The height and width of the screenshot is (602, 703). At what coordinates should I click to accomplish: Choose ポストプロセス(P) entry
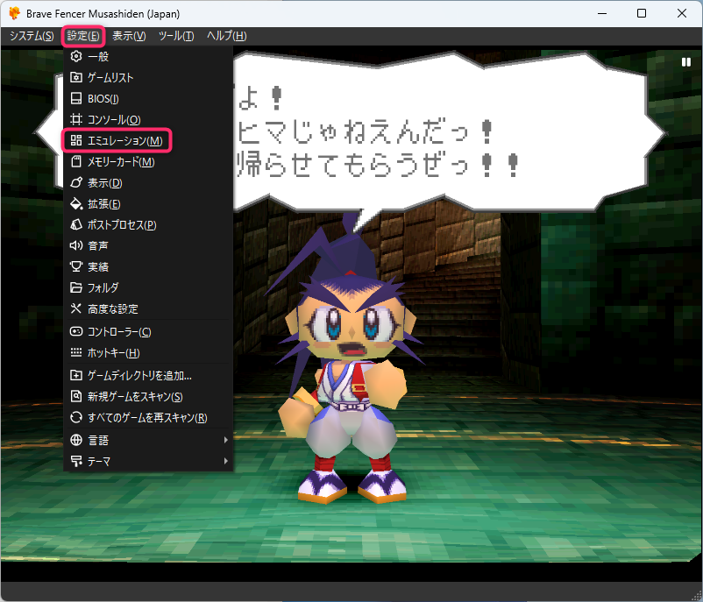(148, 224)
